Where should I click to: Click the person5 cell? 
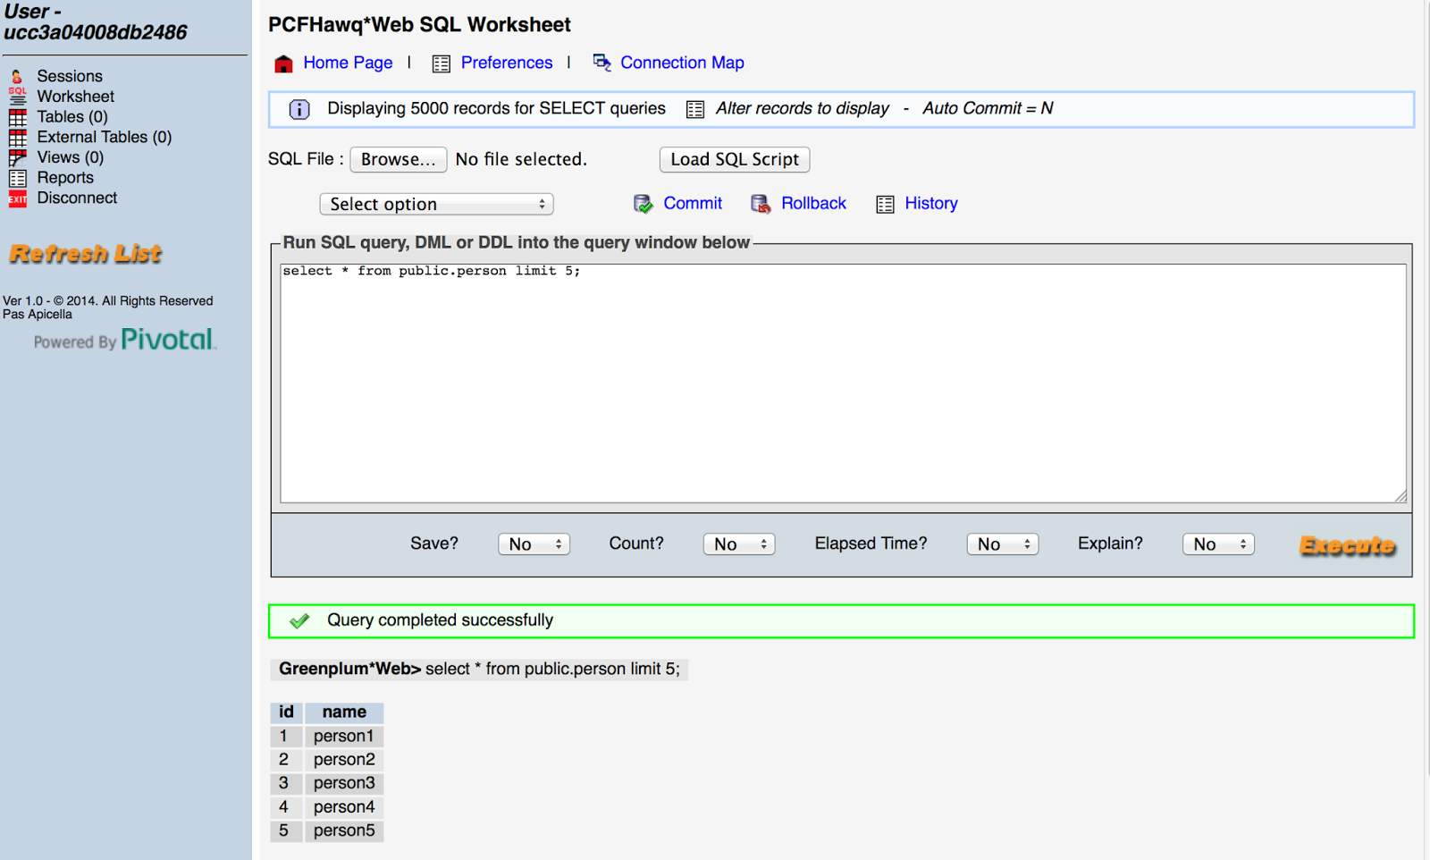(x=344, y=830)
